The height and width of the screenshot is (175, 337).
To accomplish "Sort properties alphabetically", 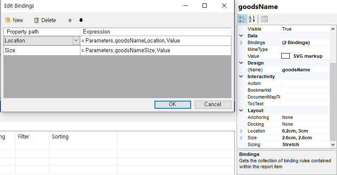I will (x=251, y=19).
